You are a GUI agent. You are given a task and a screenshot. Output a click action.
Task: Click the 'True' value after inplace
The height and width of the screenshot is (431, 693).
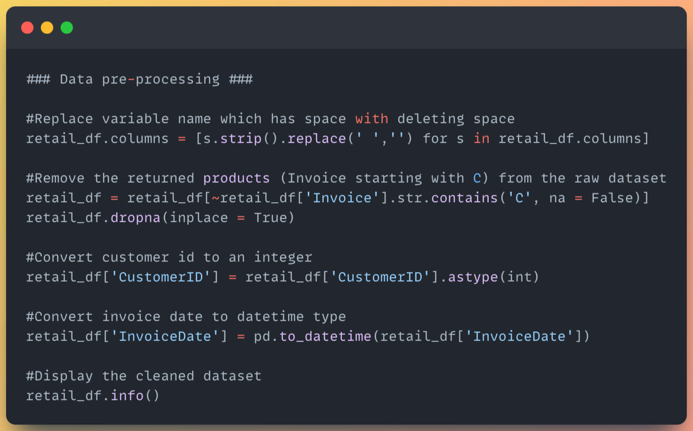pos(270,218)
